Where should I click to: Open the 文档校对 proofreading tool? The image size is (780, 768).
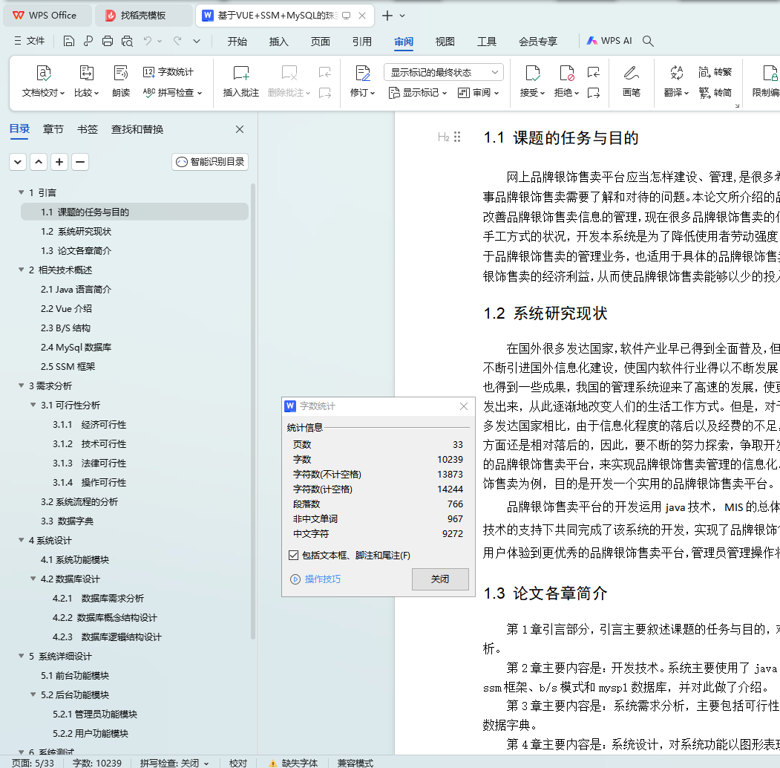point(43,81)
